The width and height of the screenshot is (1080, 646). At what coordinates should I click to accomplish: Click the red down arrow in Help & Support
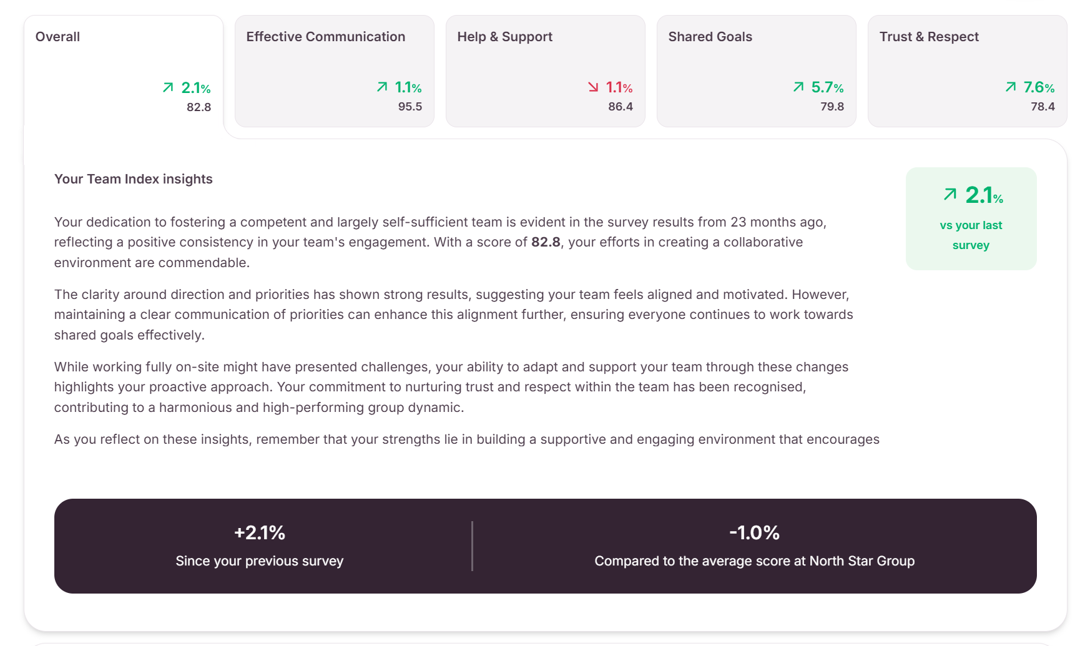593,87
